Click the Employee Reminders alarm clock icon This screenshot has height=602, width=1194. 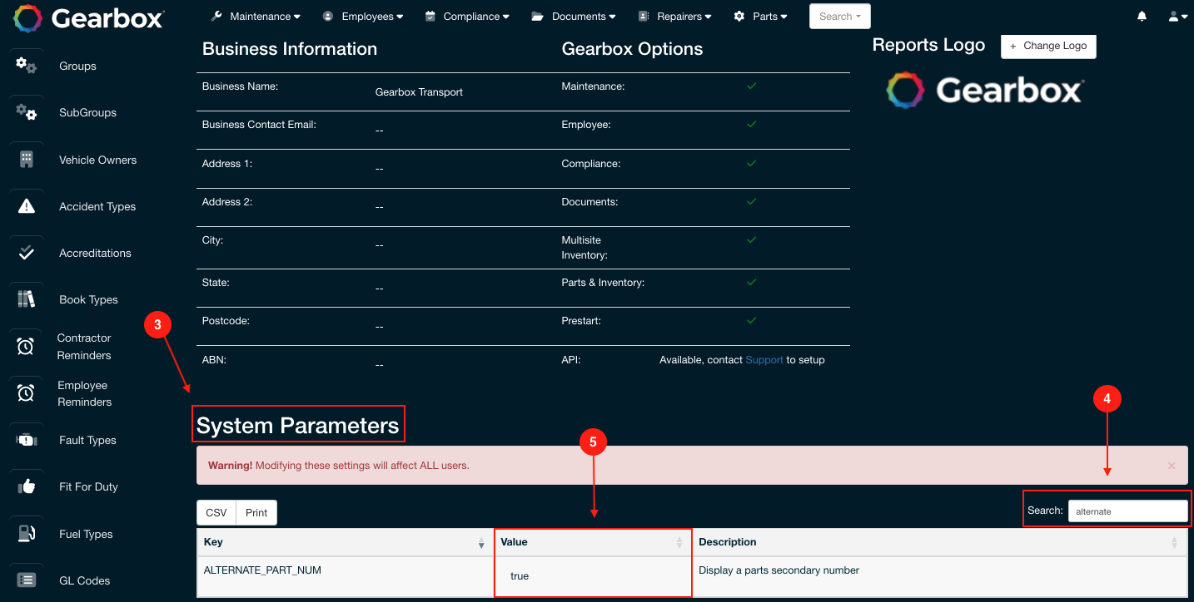pyautogui.click(x=26, y=392)
